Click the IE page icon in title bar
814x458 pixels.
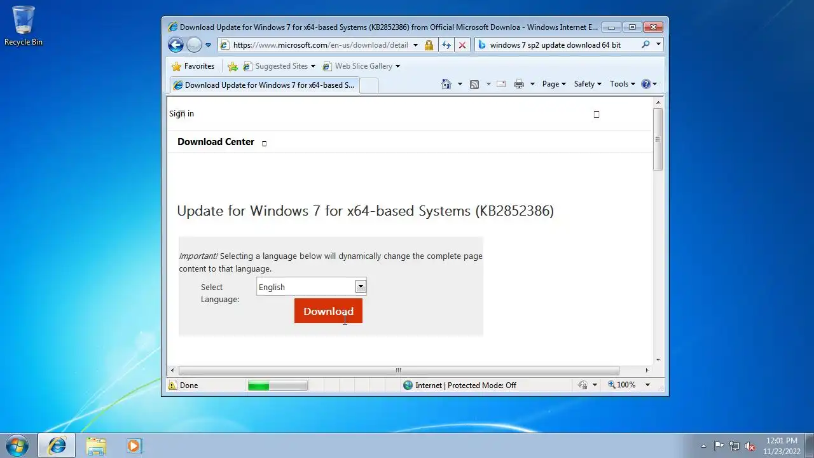172,27
